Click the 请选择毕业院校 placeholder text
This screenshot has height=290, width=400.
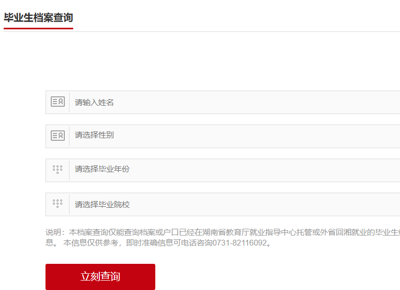102,205
